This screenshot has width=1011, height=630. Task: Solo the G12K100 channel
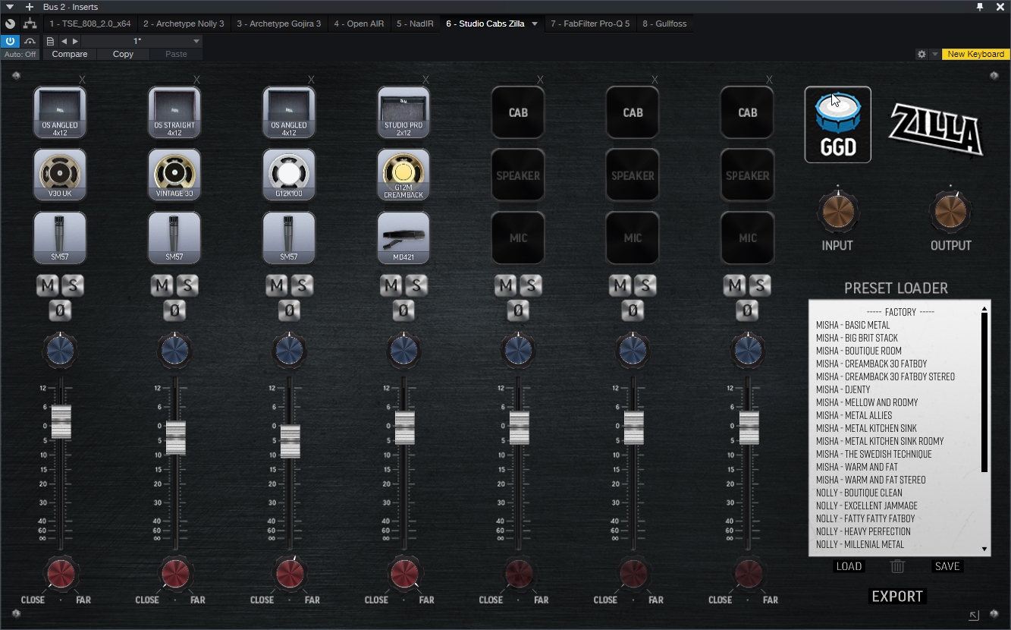[302, 285]
